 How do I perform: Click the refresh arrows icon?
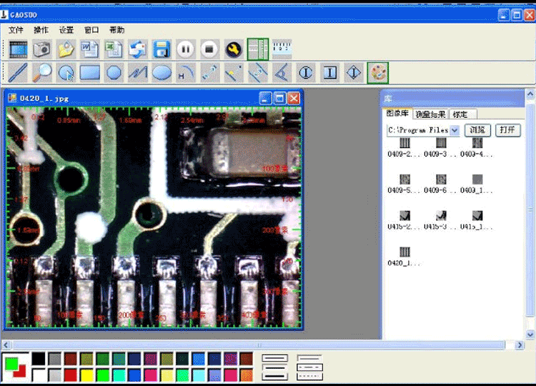coord(138,49)
